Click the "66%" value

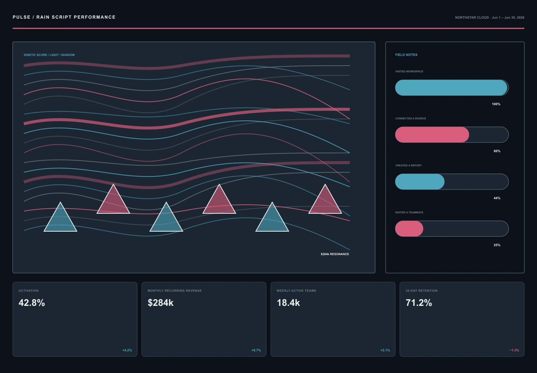(497, 151)
